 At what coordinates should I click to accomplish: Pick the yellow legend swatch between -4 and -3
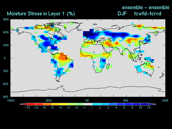point(64,104)
